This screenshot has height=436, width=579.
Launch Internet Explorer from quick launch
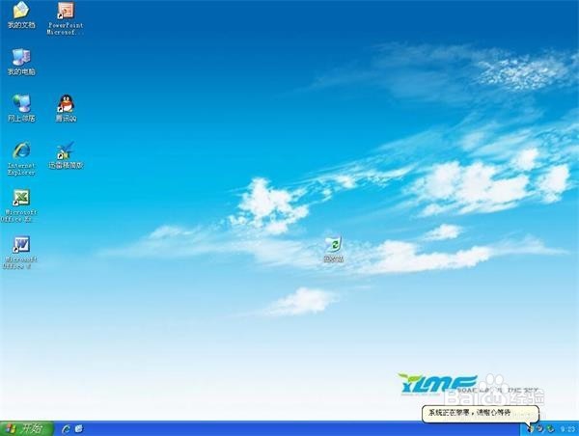(x=66, y=429)
